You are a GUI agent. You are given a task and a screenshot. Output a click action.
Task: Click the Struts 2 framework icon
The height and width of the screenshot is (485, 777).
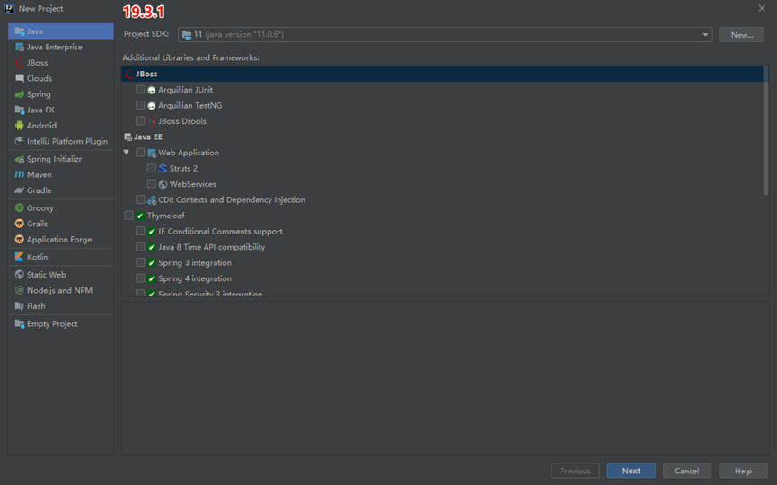pyautogui.click(x=163, y=169)
